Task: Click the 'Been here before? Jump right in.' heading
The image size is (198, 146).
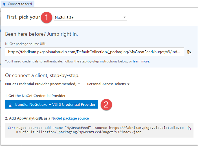Action: pyautogui.click(x=41, y=34)
